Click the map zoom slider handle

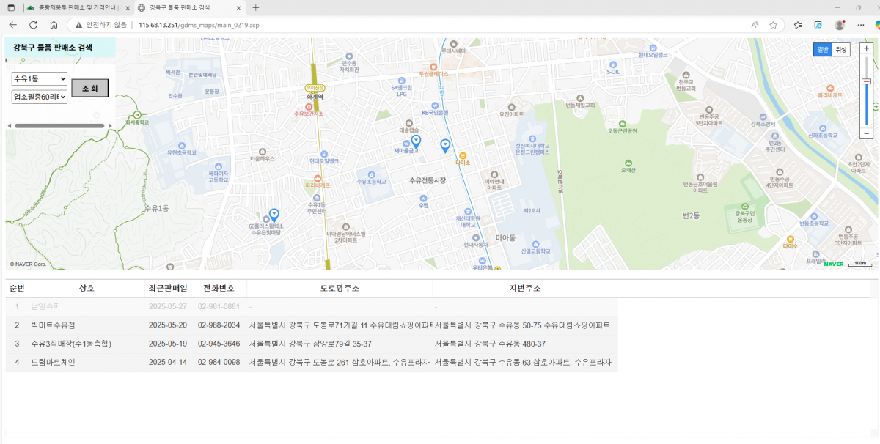click(866, 81)
